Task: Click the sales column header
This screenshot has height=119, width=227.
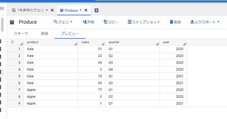Action: [85, 42]
